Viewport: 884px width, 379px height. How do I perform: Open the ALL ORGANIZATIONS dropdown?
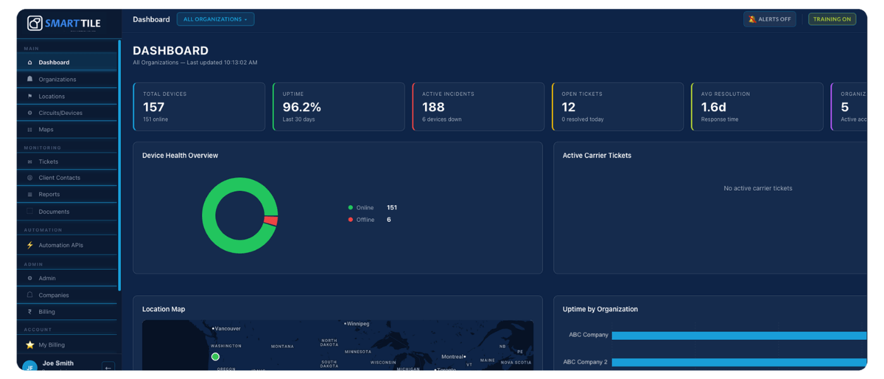tap(215, 19)
